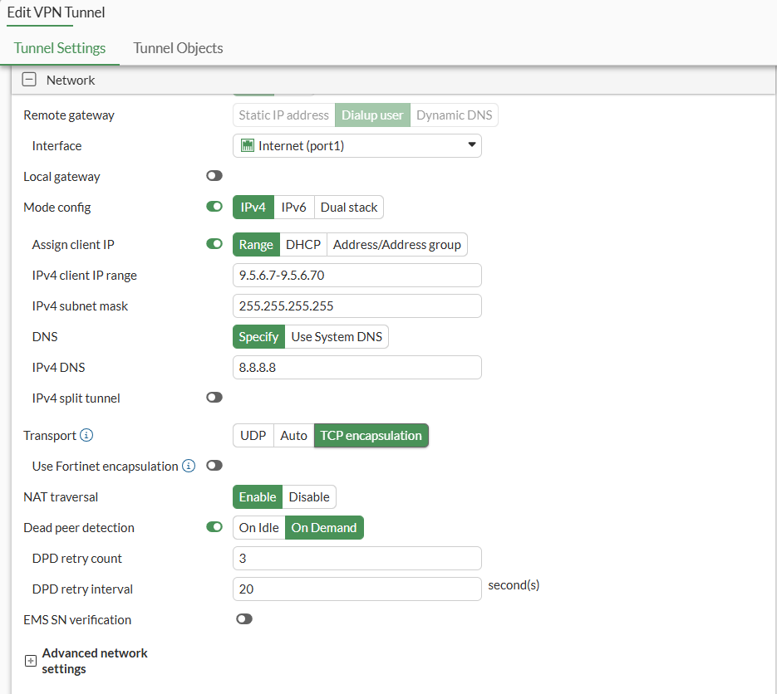Disable the Mode config toggle

214,206
